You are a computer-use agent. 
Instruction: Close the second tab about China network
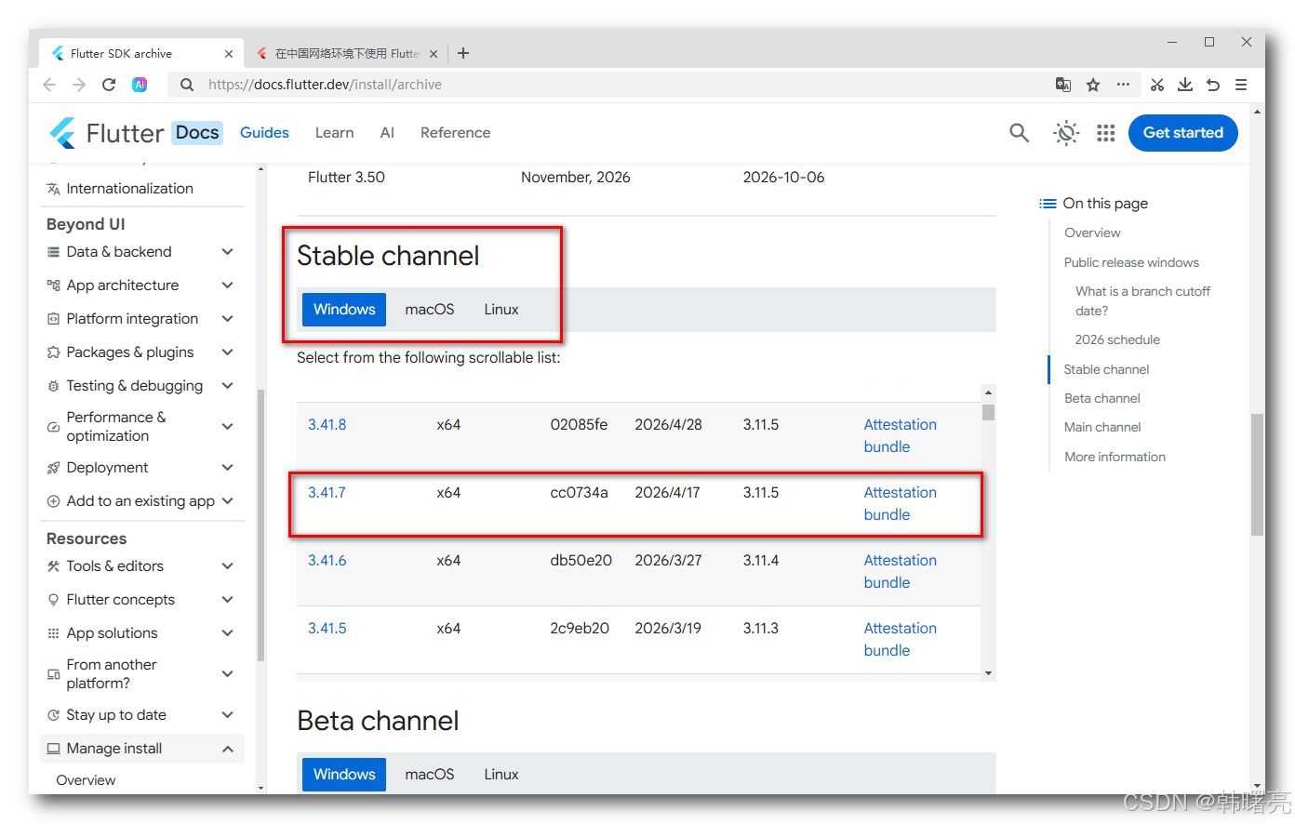[x=434, y=54]
